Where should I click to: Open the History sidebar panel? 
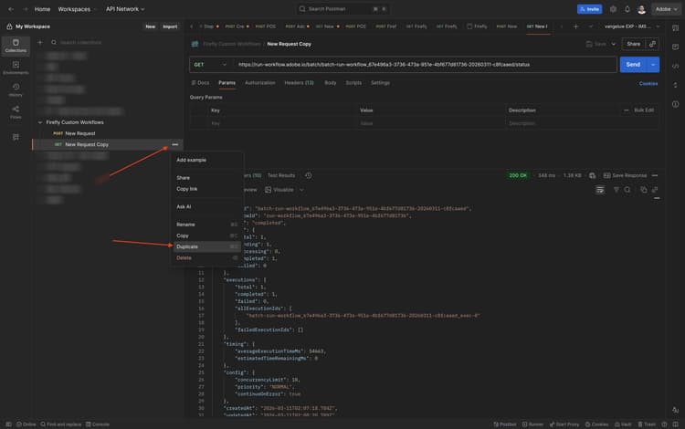point(16,89)
